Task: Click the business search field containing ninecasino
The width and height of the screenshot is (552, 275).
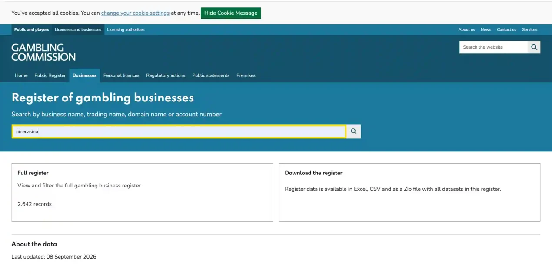Action: [x=179, y=131]
